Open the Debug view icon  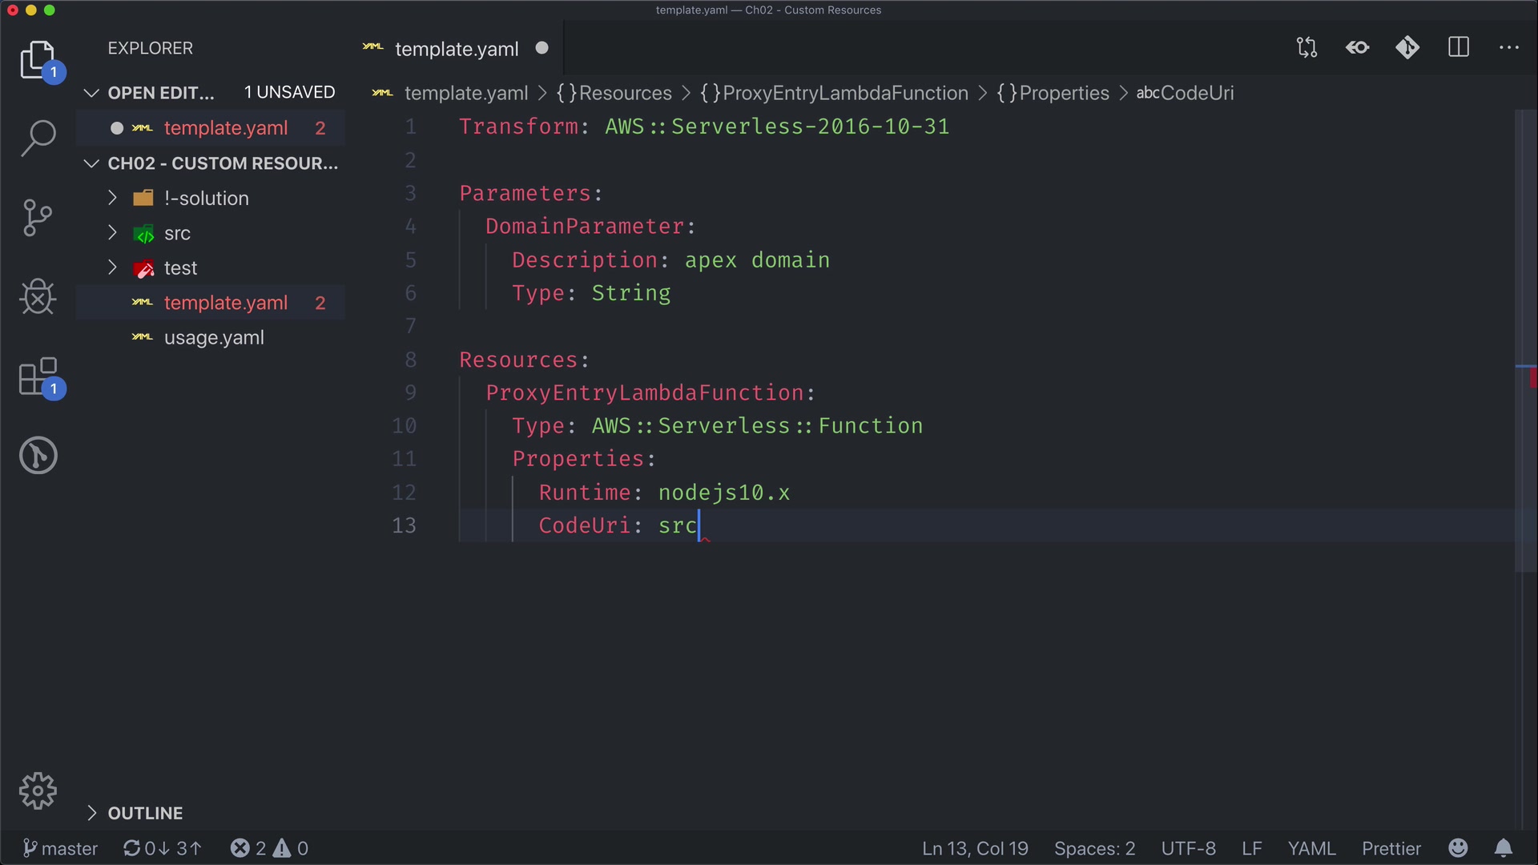38,297
